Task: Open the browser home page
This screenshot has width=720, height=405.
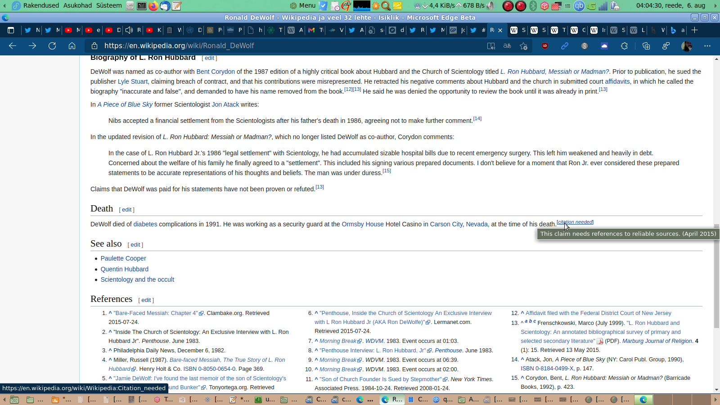Action: 72,45
